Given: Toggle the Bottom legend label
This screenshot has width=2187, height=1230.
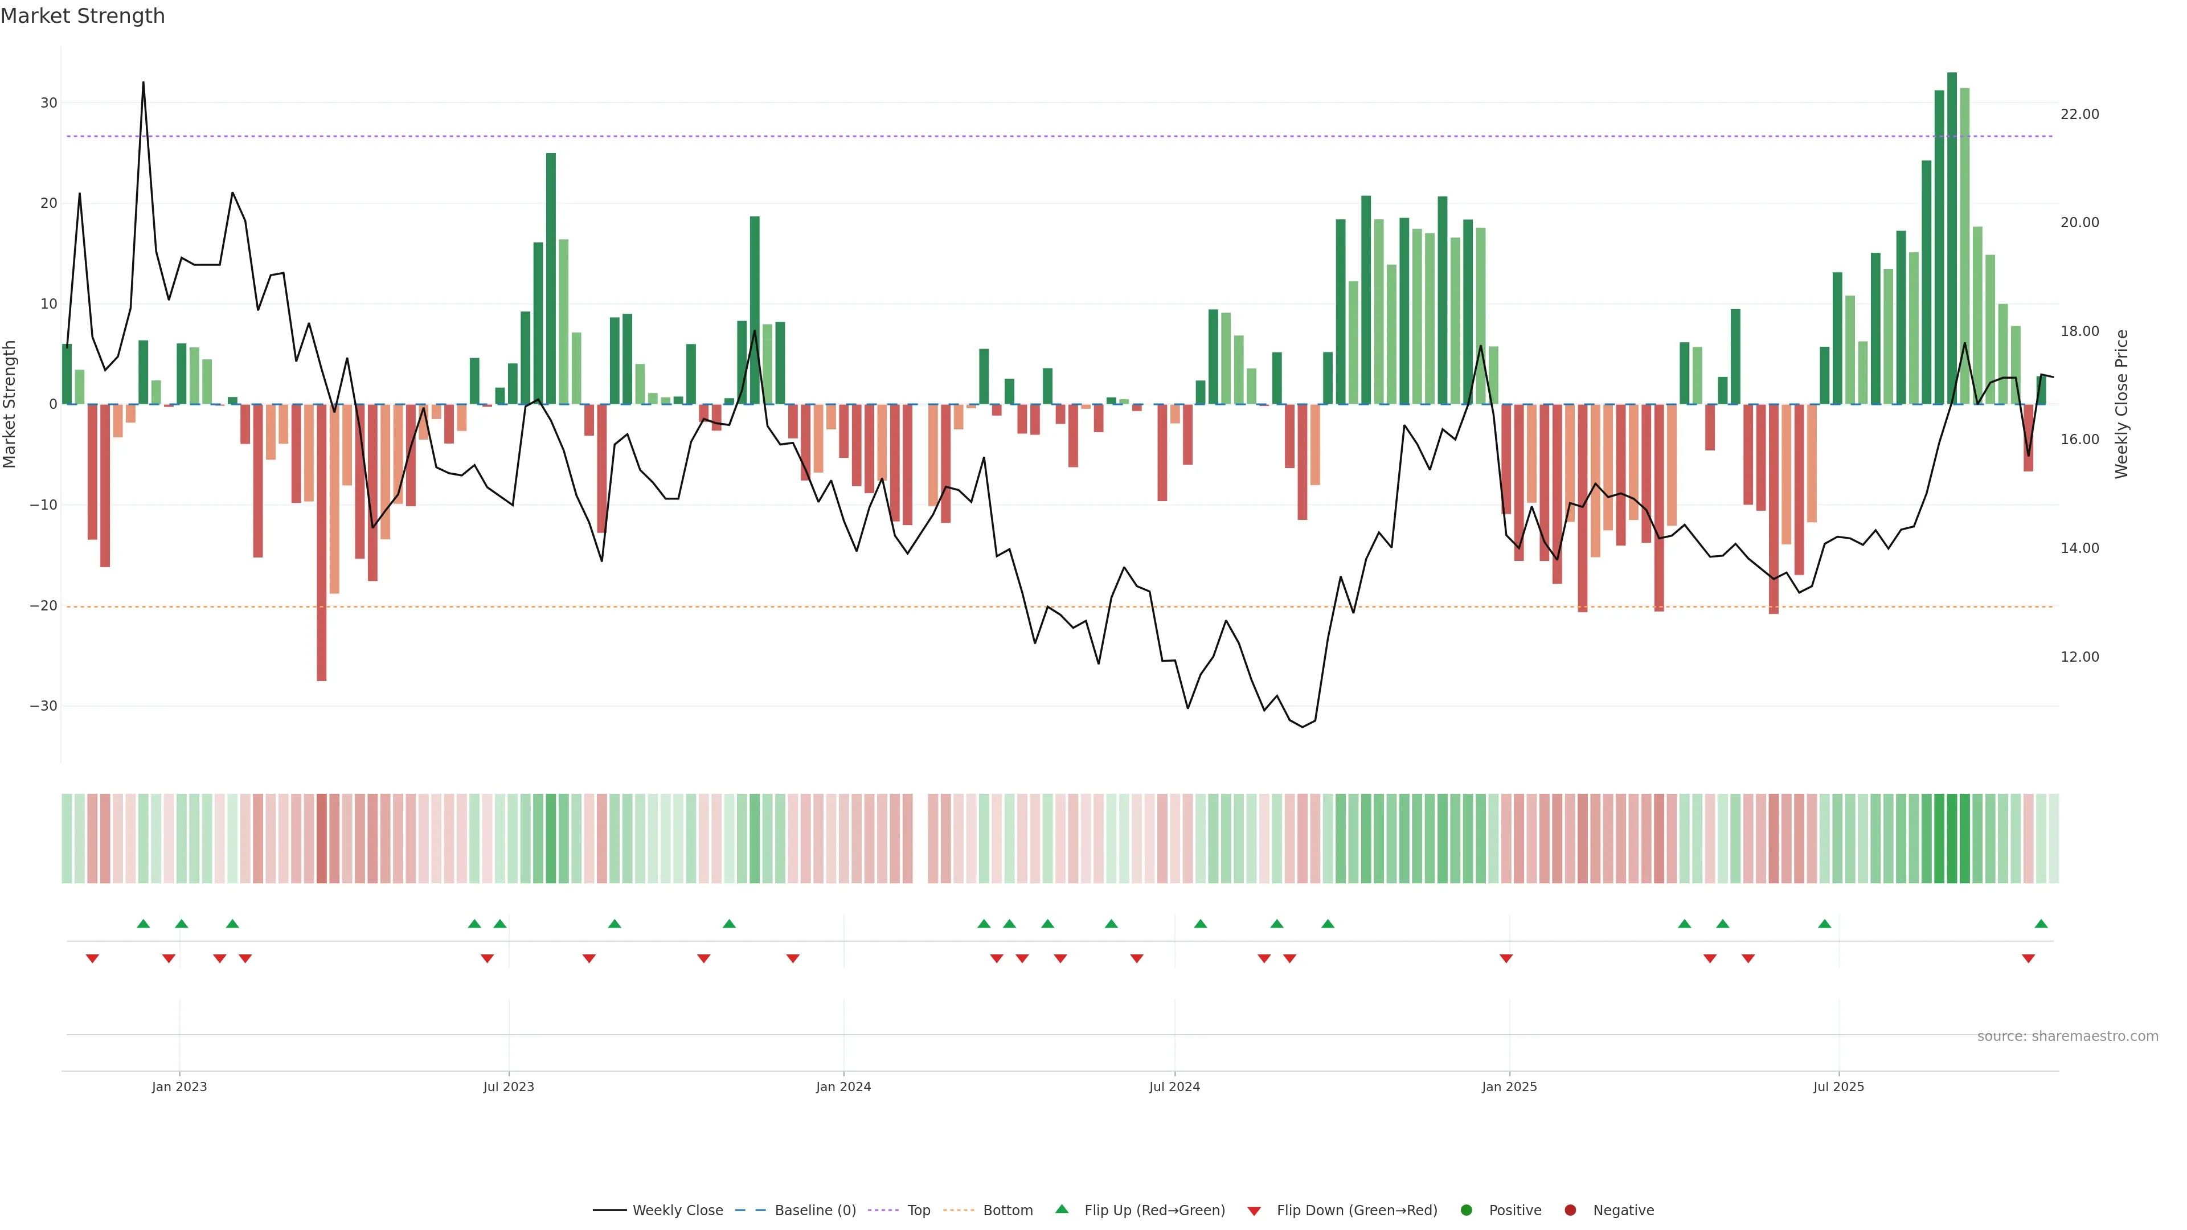Looking at the screenshot, I should [x=1008, y=1211].
